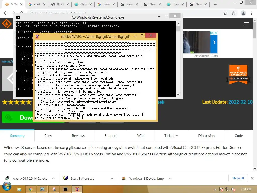Click the Windows Start orb
The image size is (257, 193).
tap(7, 187)
